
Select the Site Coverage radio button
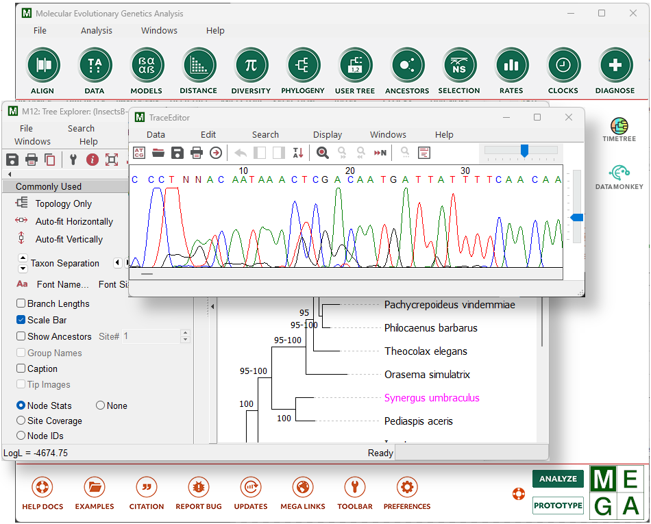click(21, 421)
